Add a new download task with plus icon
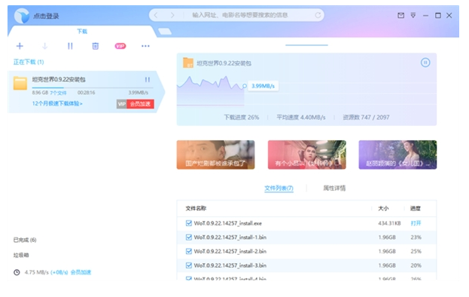The width and height of the screenshot is (469, 297). coord(20,46)
